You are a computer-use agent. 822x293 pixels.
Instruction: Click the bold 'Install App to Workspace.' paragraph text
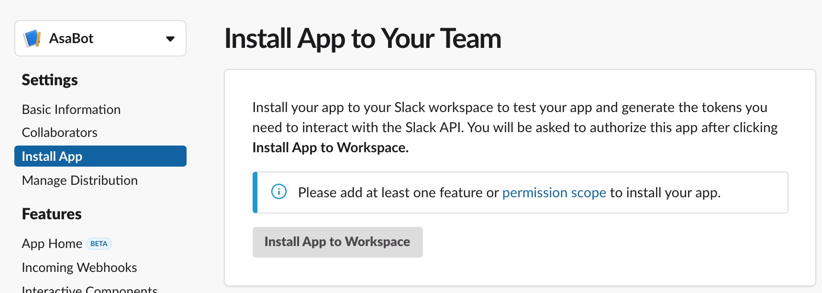(331, 148)
